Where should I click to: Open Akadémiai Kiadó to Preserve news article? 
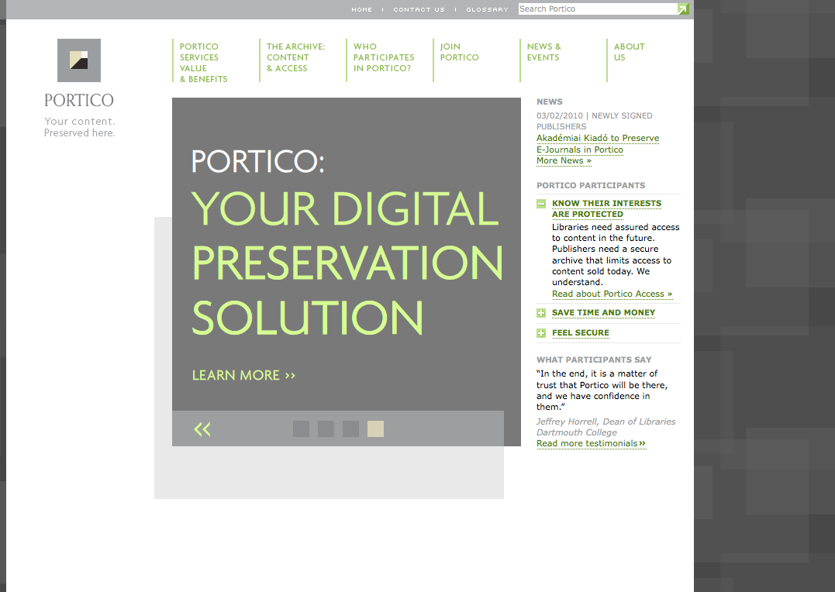pyautogui.click(x=598, y=144)
